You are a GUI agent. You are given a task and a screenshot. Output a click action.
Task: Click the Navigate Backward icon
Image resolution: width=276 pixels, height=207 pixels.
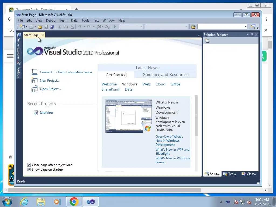tap(99, 27)
